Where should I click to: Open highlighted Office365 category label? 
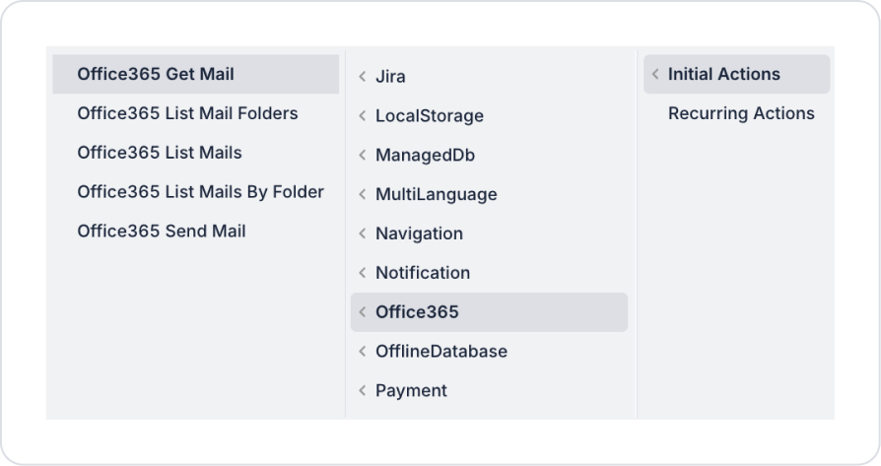point(417,312)
